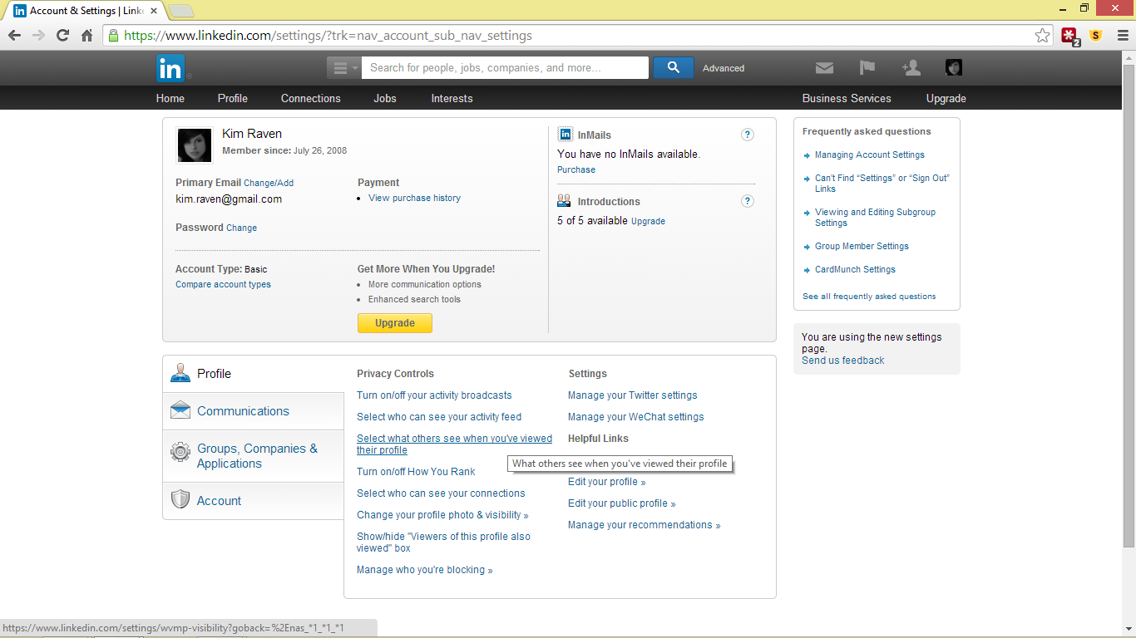Open the notifications flag icon

867,68
